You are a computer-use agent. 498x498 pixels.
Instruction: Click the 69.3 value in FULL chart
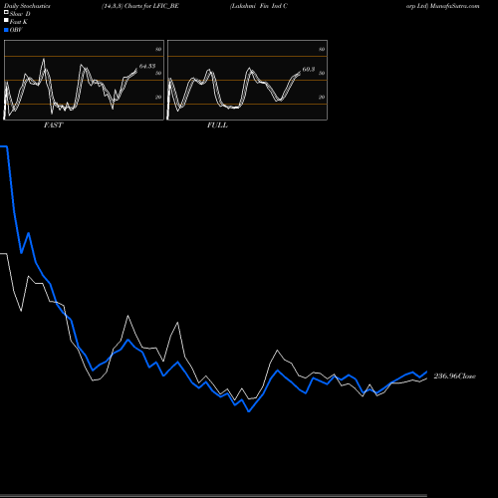[309, 70]
